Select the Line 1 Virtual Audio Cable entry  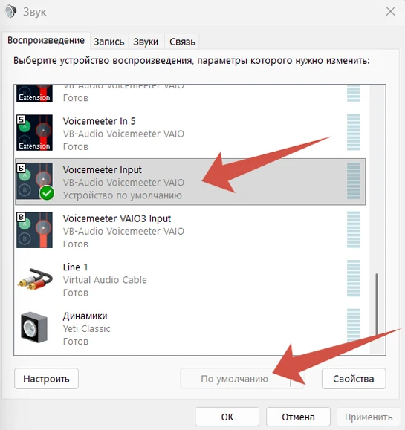(x=190, y=280)
